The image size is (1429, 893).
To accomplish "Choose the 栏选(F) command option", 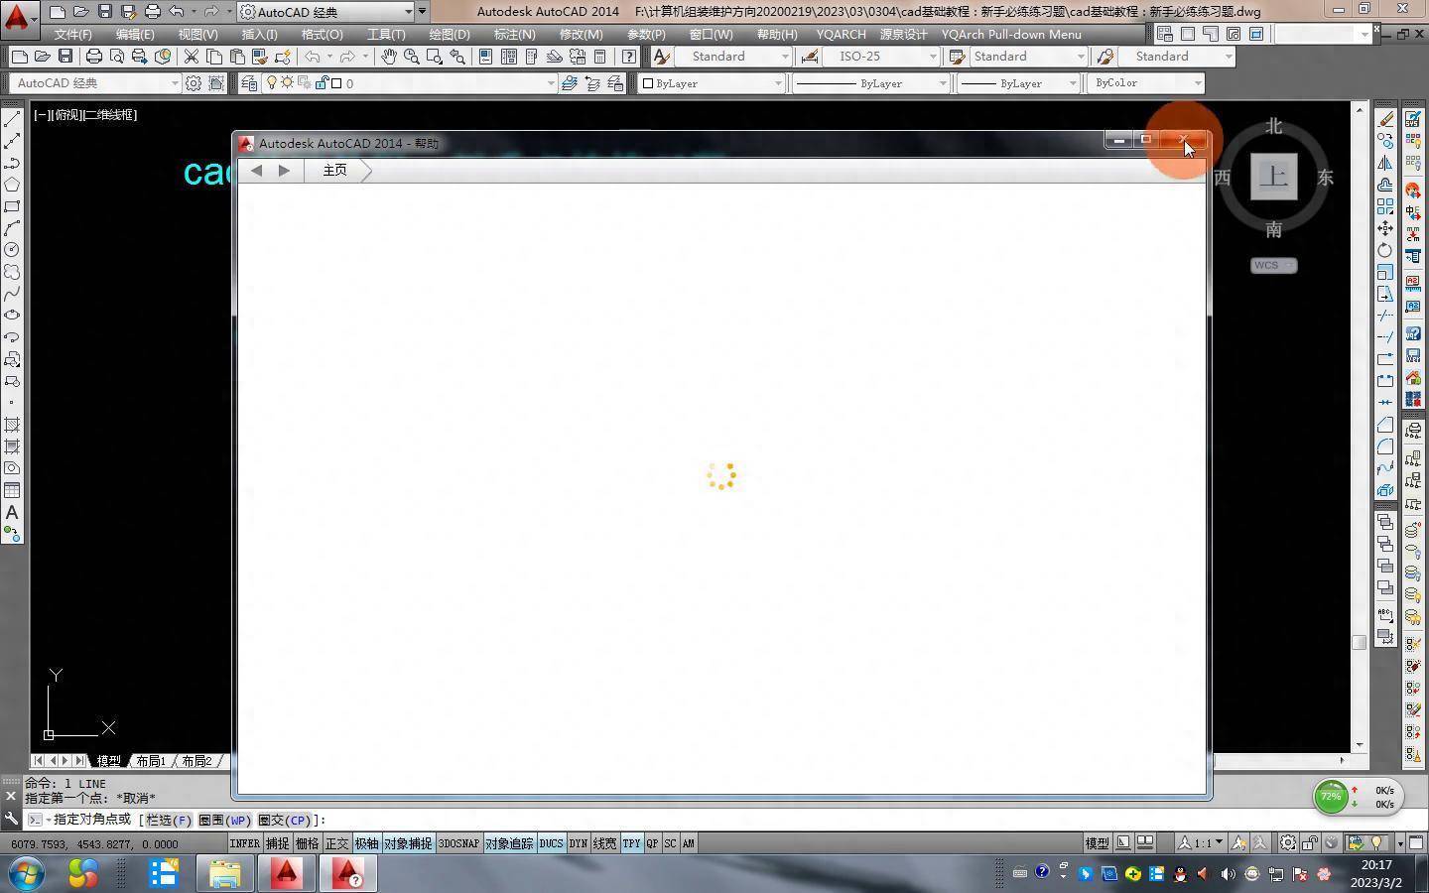I will click(168, 820).
